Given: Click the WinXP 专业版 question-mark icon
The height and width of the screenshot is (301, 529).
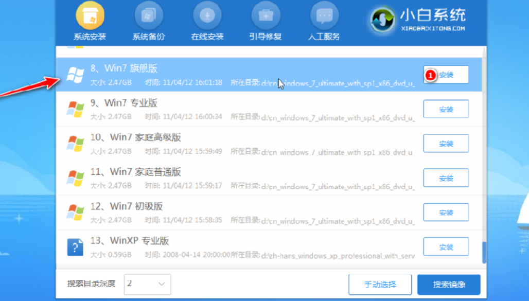Looking at the screenshot, I should coord(75,247).
